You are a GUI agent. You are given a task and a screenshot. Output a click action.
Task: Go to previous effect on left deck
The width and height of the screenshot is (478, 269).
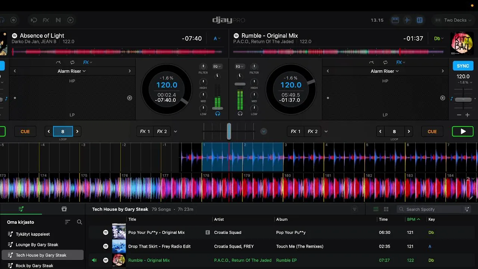click(15, 71)
